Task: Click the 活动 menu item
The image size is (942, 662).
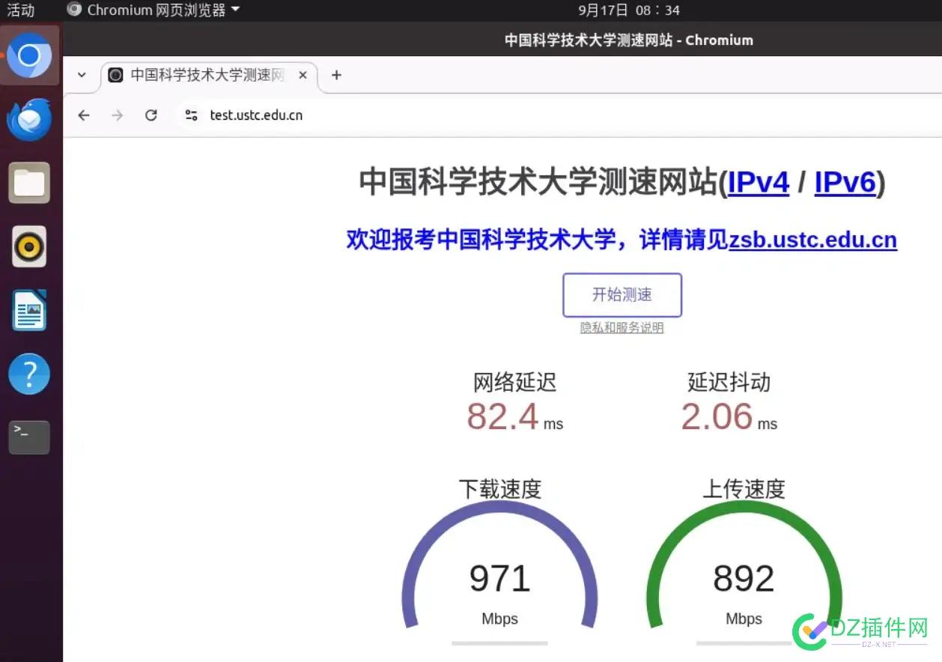Action: pos(20,10)
